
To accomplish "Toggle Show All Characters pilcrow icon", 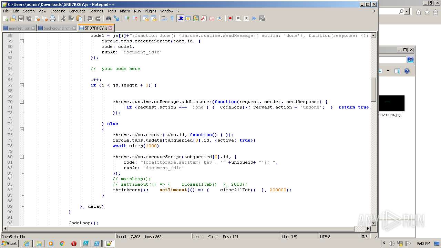I will (172, 18).
